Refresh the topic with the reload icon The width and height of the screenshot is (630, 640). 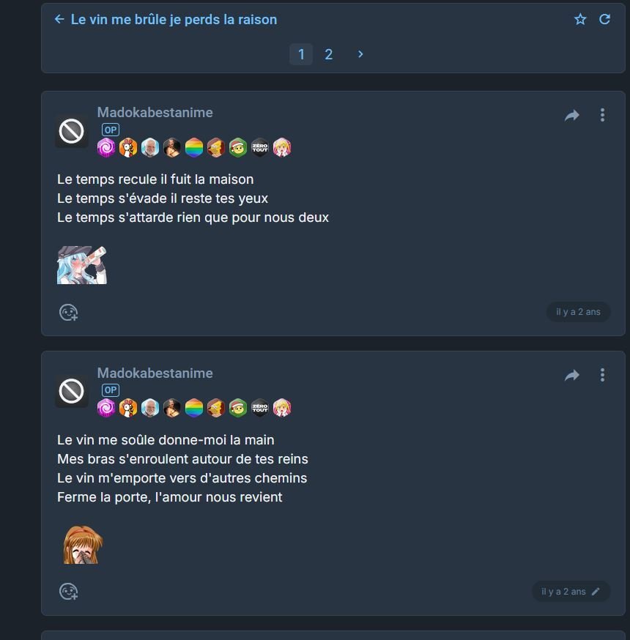(x=604, y=19)
